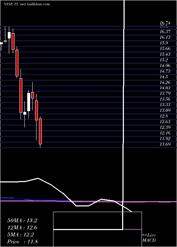Viewport: 177px width, 247px height.
Task: Click the 12.39 price label
Action: (165, 127)
